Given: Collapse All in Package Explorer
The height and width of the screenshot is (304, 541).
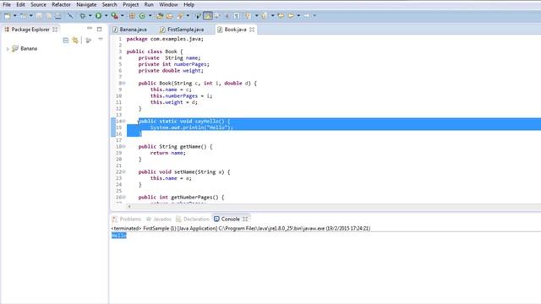Looking at the screenshot, I should tap(66, 41).
